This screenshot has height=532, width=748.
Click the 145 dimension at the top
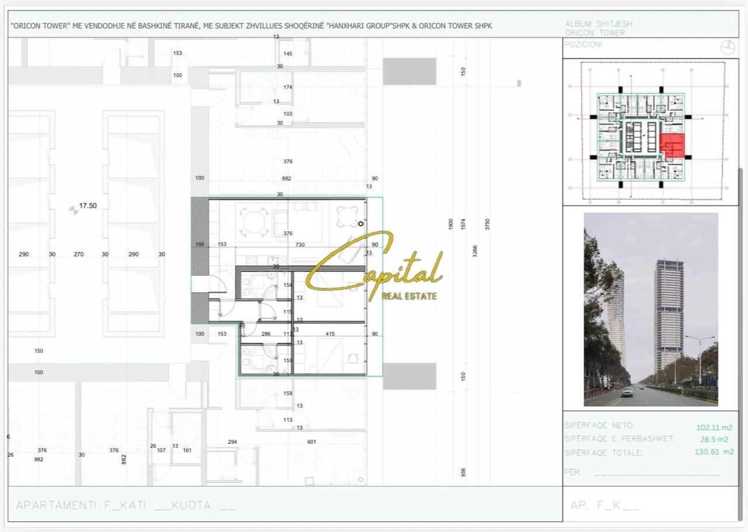pyautogui.click(x=288, y=54)
